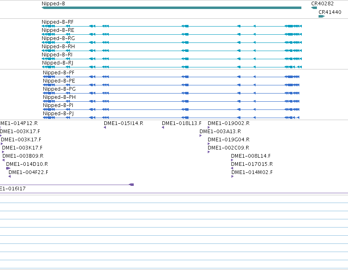Click the DME1-019O02.R clone label
The width and height of the screenshot is (348, 270).
point(228,123)
